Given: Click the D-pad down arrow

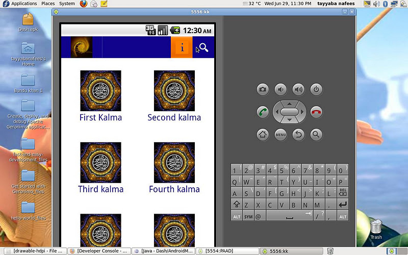Looking at the screenshot, I should click(289, 120).
